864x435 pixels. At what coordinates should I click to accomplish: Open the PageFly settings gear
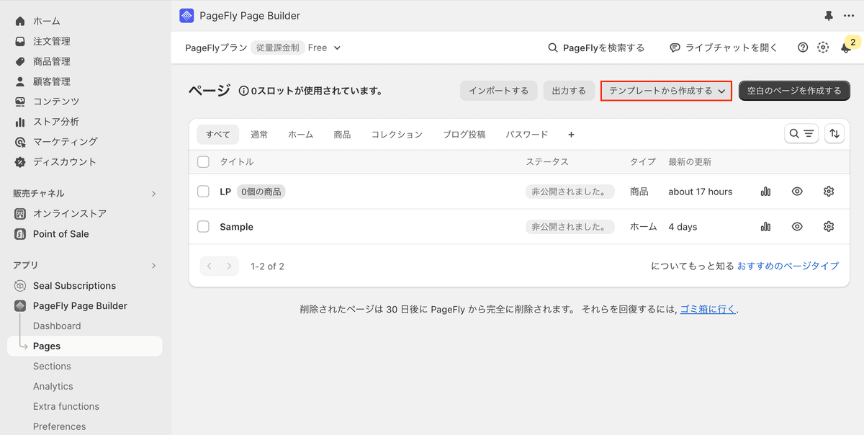click(x=823, y=48)
